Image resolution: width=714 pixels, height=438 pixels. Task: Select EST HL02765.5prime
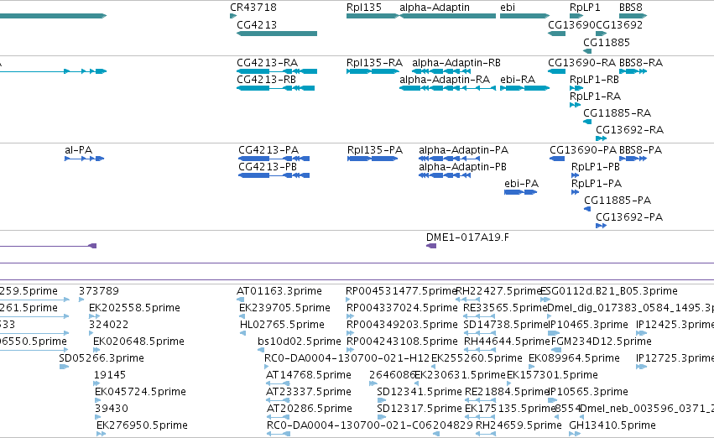pos(282,325)
